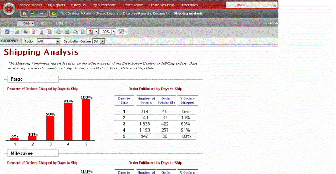This screenshot has height=174, width=336.
Task: Expand the Distribution Center dropdown
Action: 103,41
